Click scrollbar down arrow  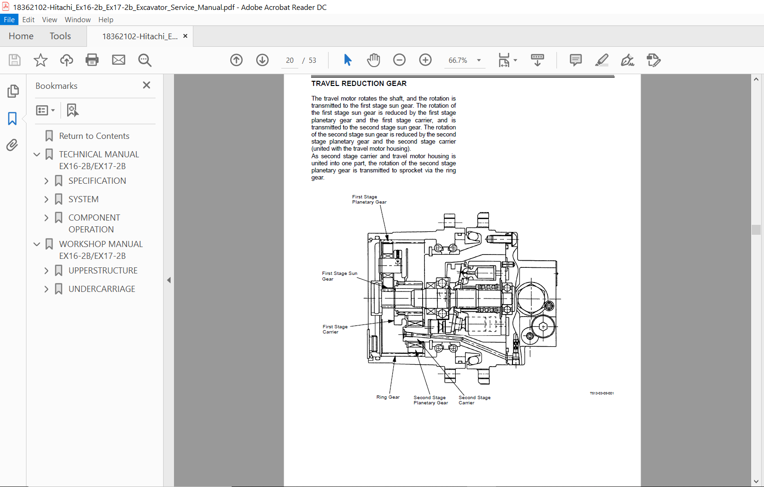(x=756, y=482)
